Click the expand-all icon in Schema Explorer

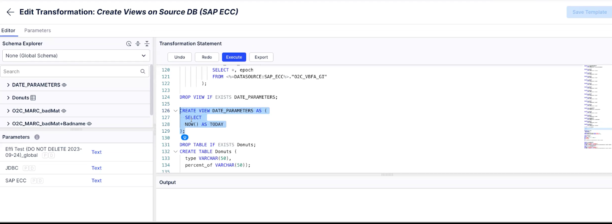click(138, 44)
